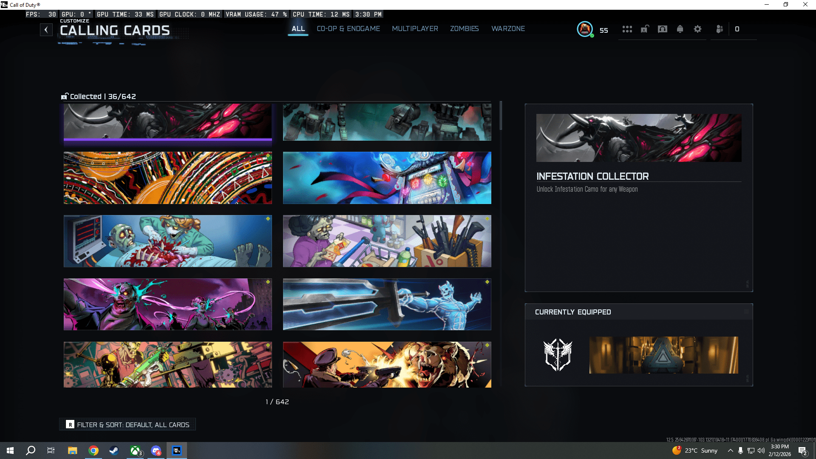Click 'Unlock Infestation Camo for any Weapon' text
The width and height of the screenshot is (816, 459).
[587, 189]
